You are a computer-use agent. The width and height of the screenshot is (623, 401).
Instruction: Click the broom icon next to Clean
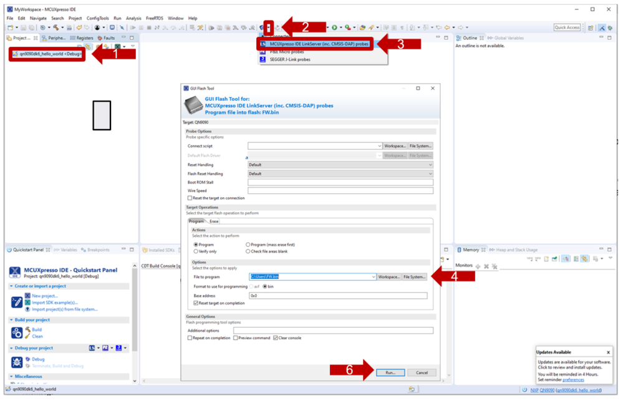tap(28, 336)
